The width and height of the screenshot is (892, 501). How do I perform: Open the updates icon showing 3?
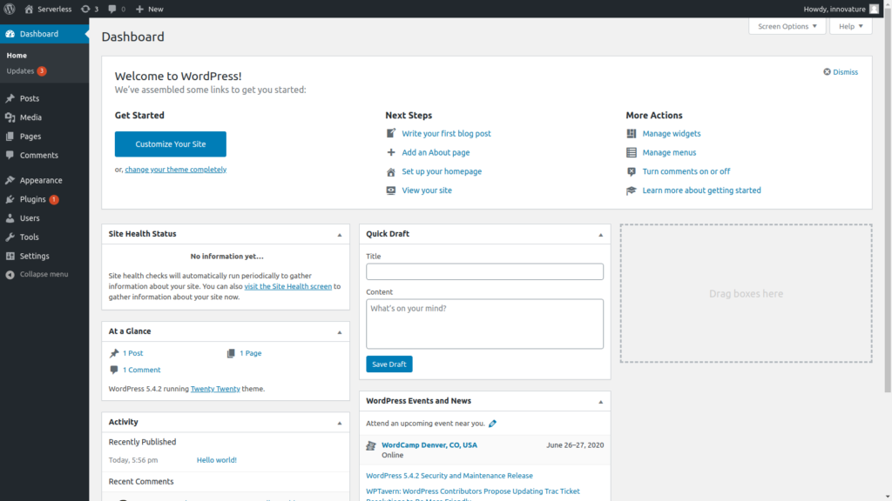(85, 9)
